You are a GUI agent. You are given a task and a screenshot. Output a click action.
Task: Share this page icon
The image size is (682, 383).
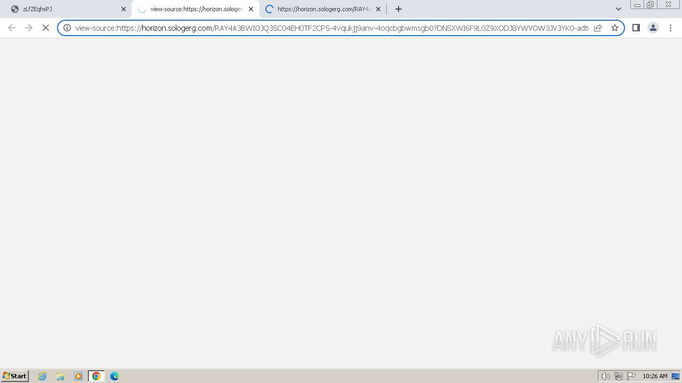click(598, 28)
